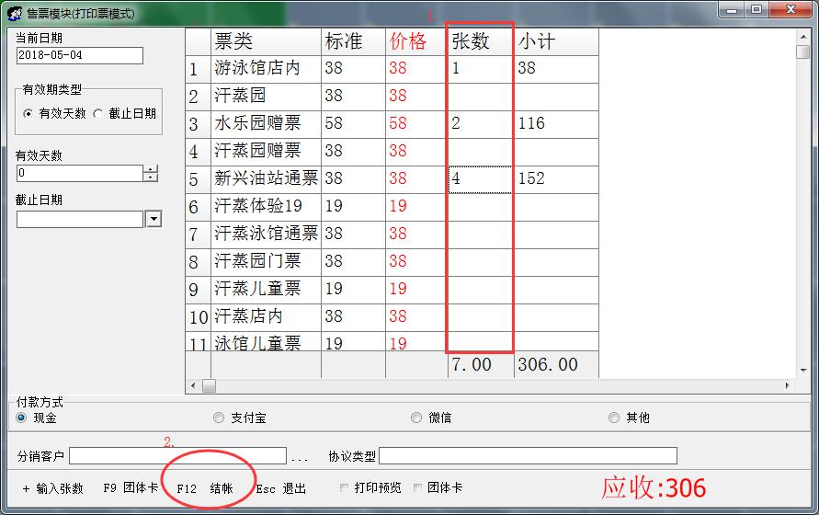Increase 有效天数 with the up spinner arrow

coord(151,169)
